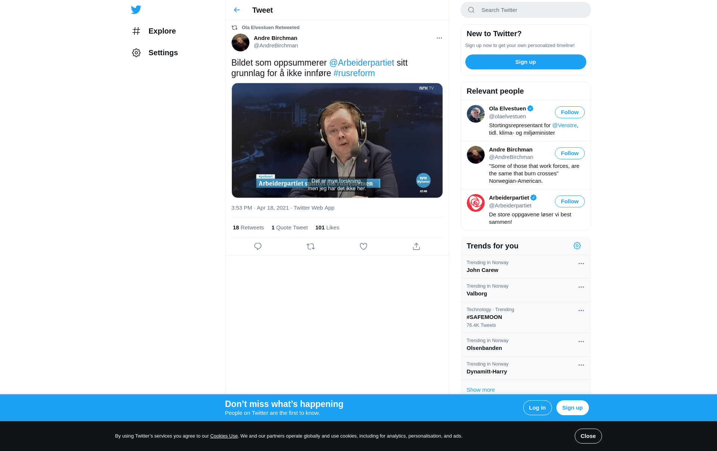
Task: Open the Twitter Web App source link
Action: pos(314,208)
